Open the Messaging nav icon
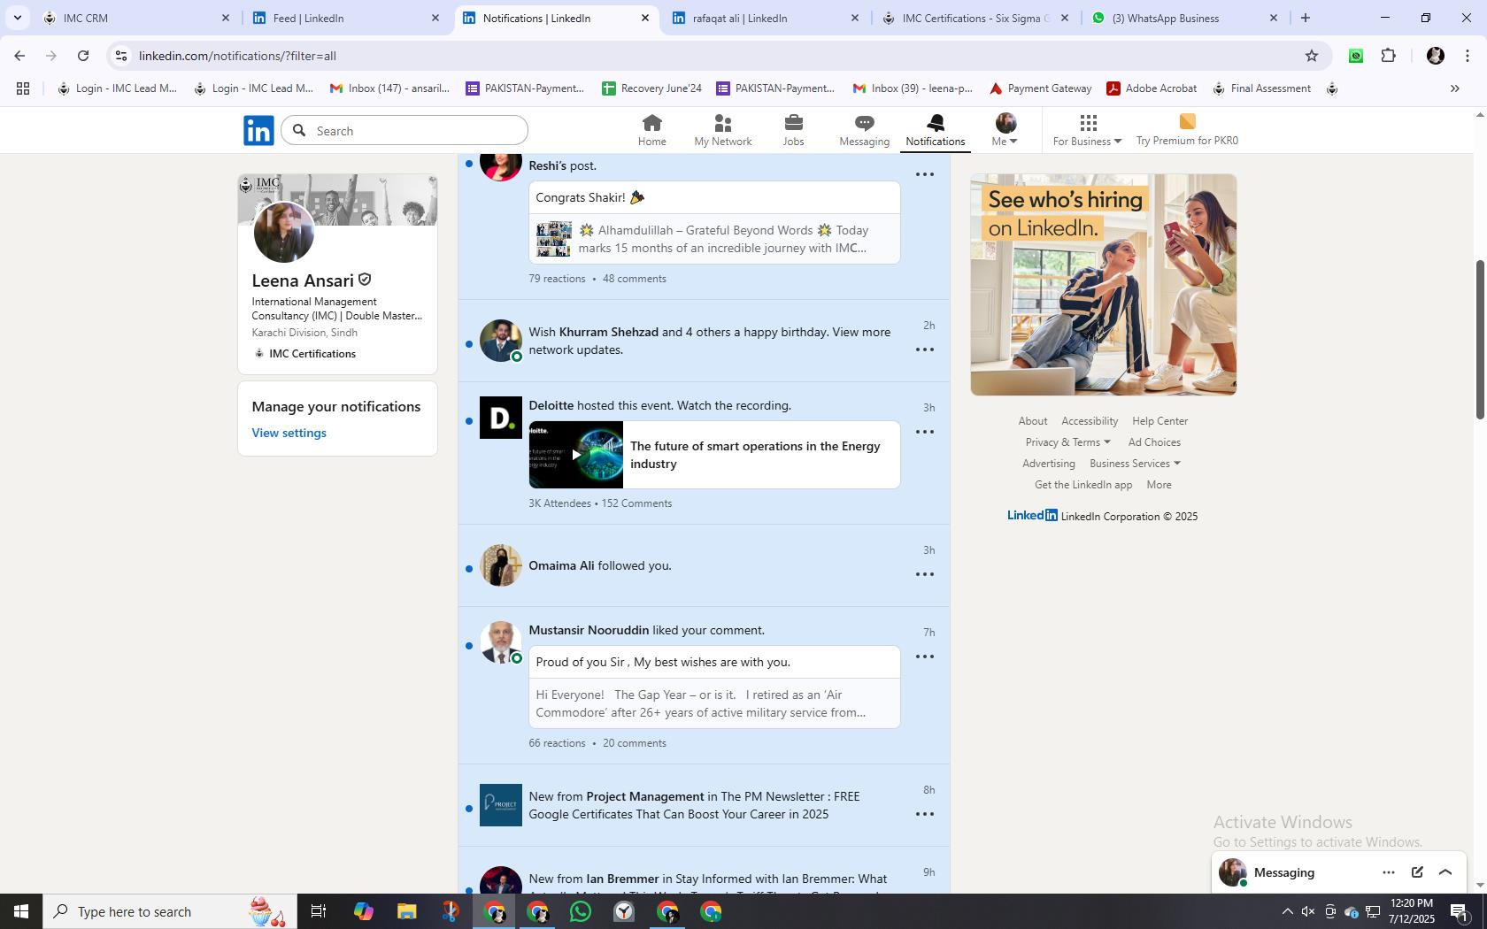Screen dimensions: 1487x929 tap(864, 130)
